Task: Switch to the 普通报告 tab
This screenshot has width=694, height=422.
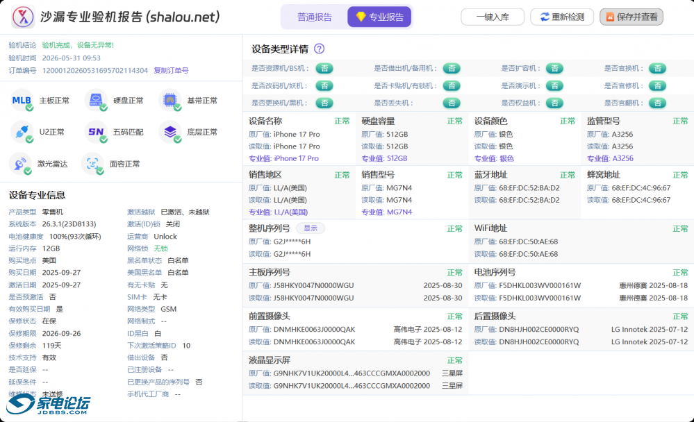Action: pos(314,17)
